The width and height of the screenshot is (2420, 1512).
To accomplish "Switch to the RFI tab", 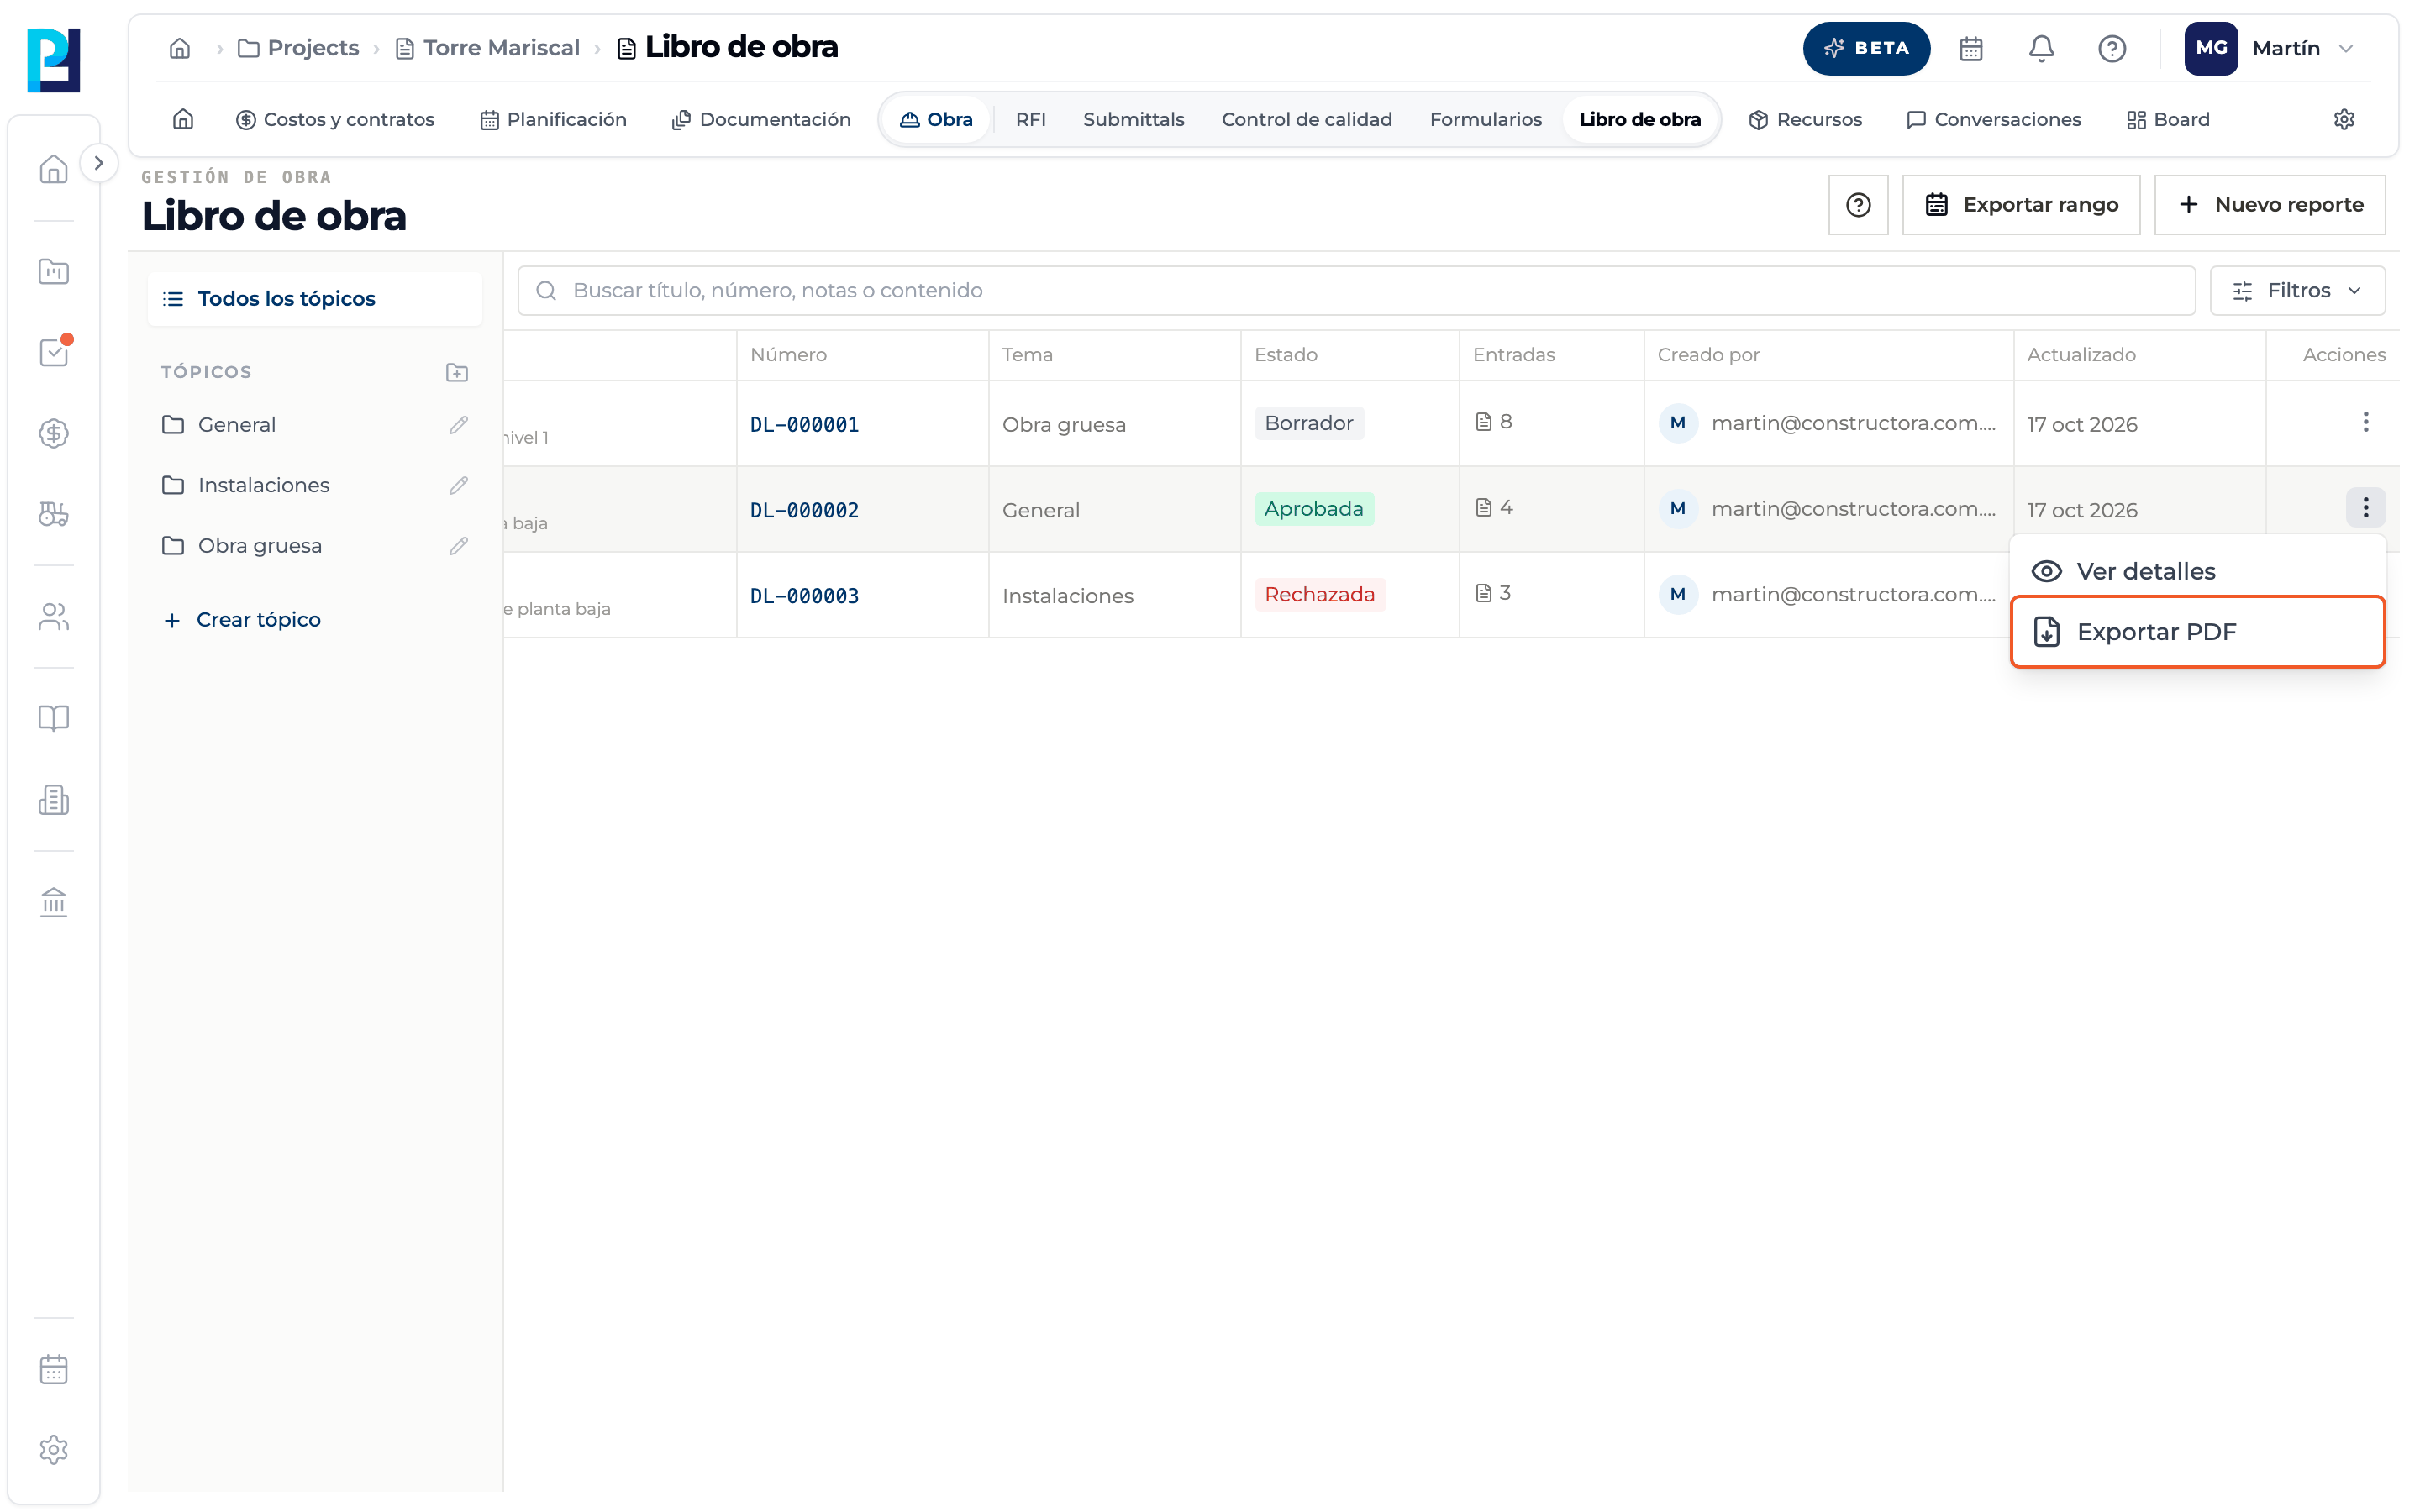I will 1030,119.
